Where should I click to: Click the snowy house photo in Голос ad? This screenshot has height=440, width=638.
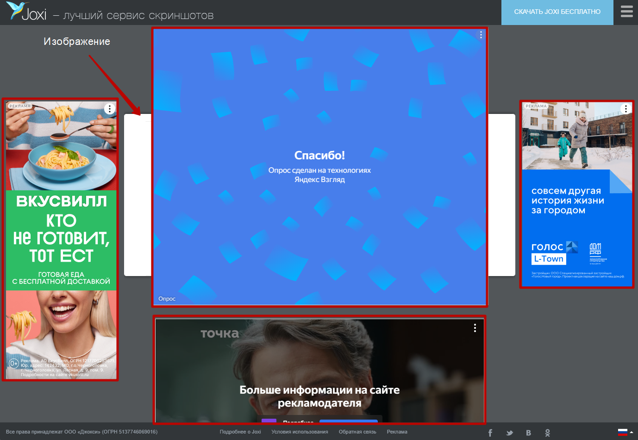577,136
